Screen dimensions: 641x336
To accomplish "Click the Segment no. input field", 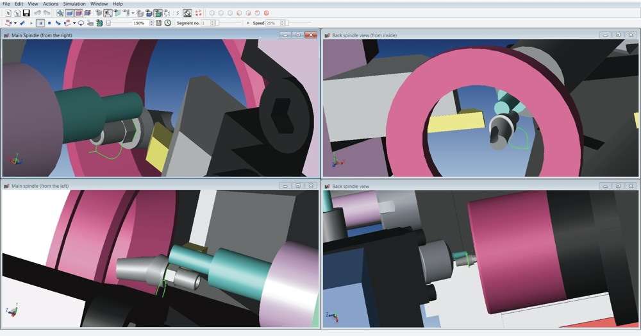I will point(205,23).
